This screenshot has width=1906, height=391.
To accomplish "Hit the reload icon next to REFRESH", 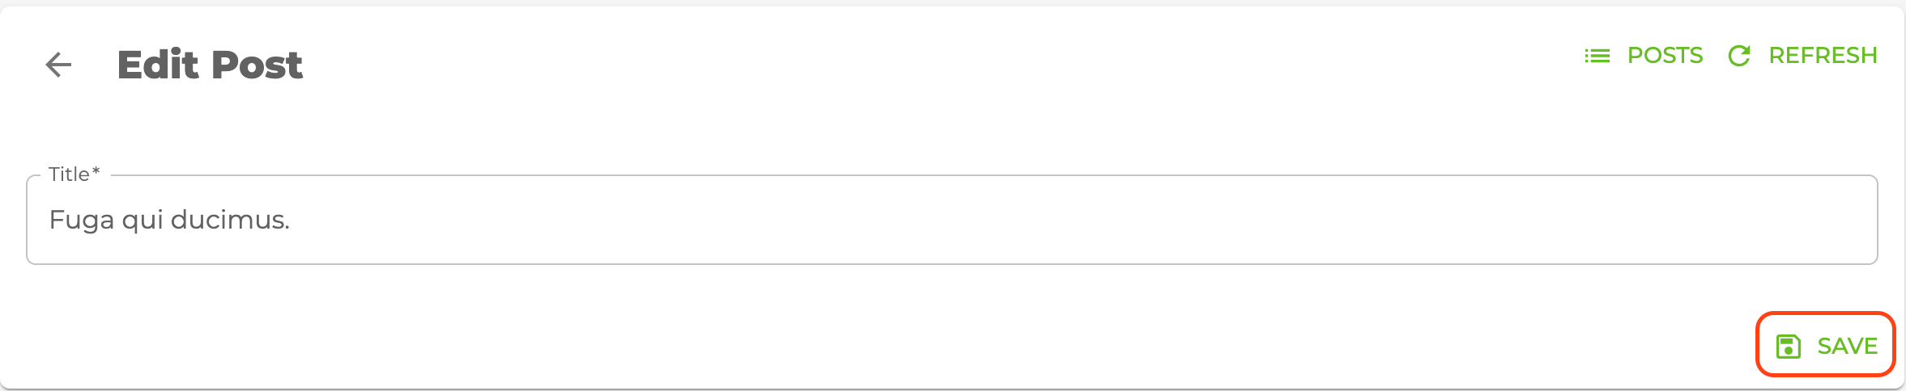I will pyautogui.click(x=1738, y=56).
